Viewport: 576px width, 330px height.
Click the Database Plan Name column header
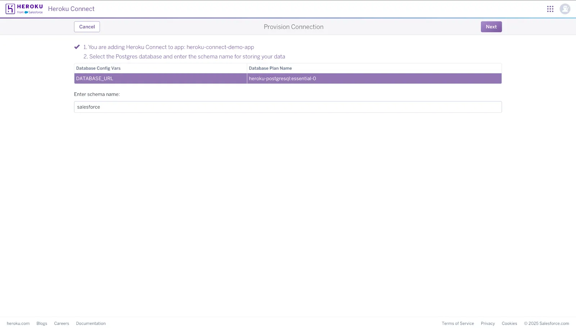[270, 68]
